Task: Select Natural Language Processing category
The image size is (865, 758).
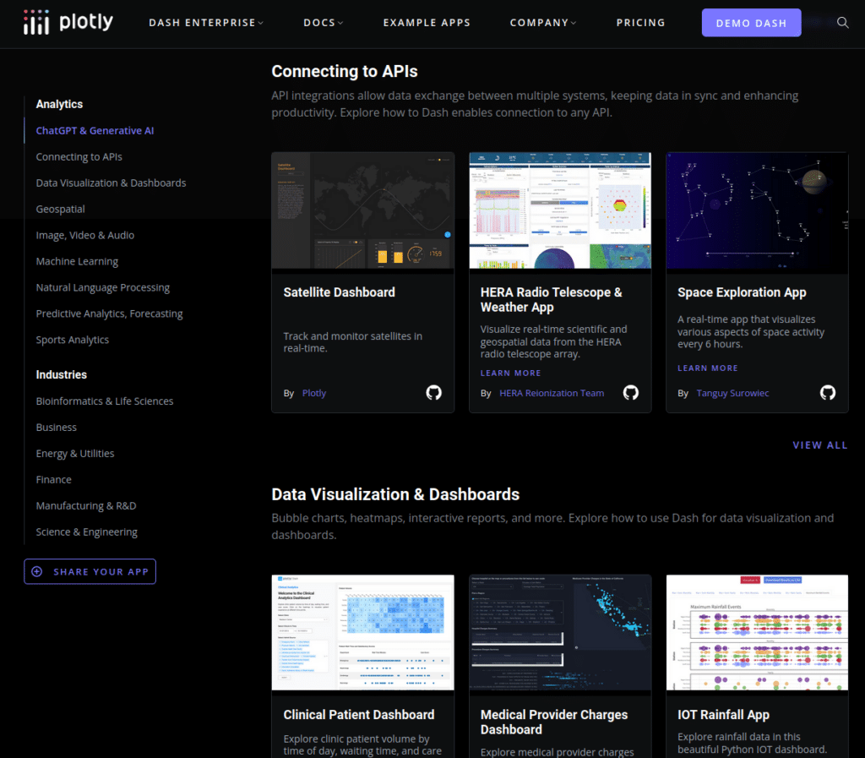Action: (x=102, y=287)
